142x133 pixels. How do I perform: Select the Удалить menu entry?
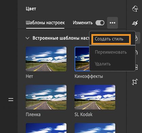(x=103, y=64)
